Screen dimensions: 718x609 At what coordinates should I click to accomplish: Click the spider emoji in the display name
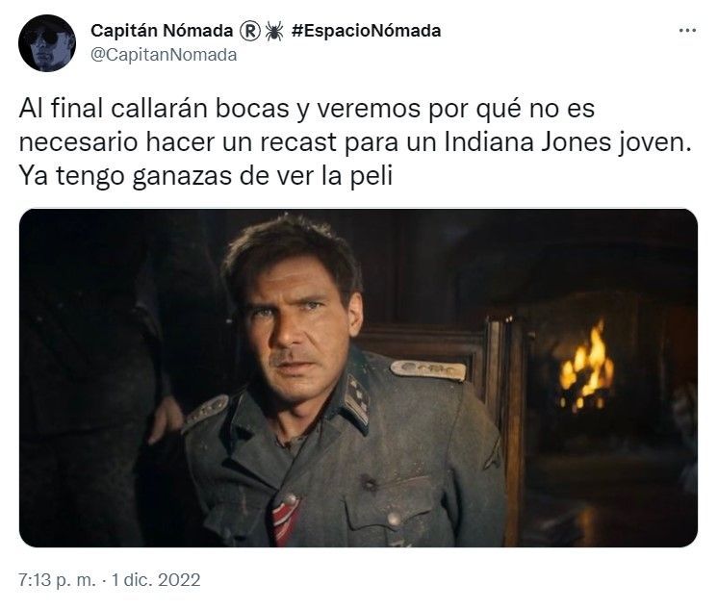(x=274, y=31)
